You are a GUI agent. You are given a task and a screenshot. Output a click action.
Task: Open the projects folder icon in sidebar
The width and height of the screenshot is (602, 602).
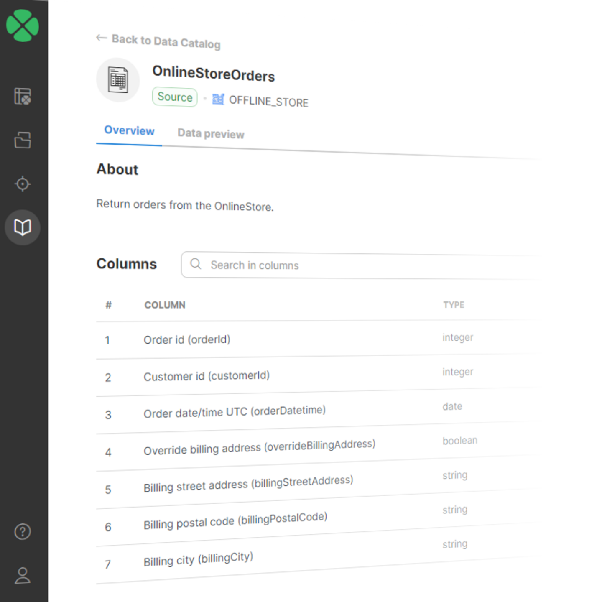point(22,140)
